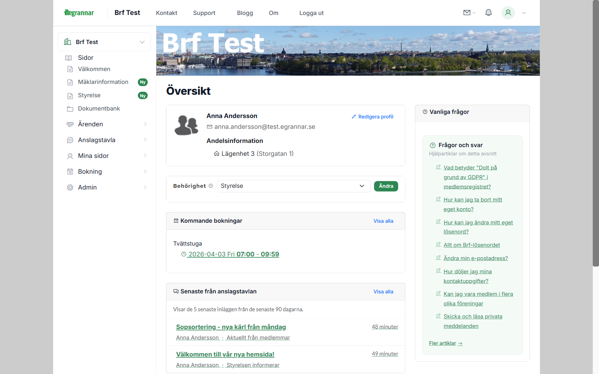Expand the Brf Test sidebar selector
The image size is (599, 374).
(x=104, y=42)
